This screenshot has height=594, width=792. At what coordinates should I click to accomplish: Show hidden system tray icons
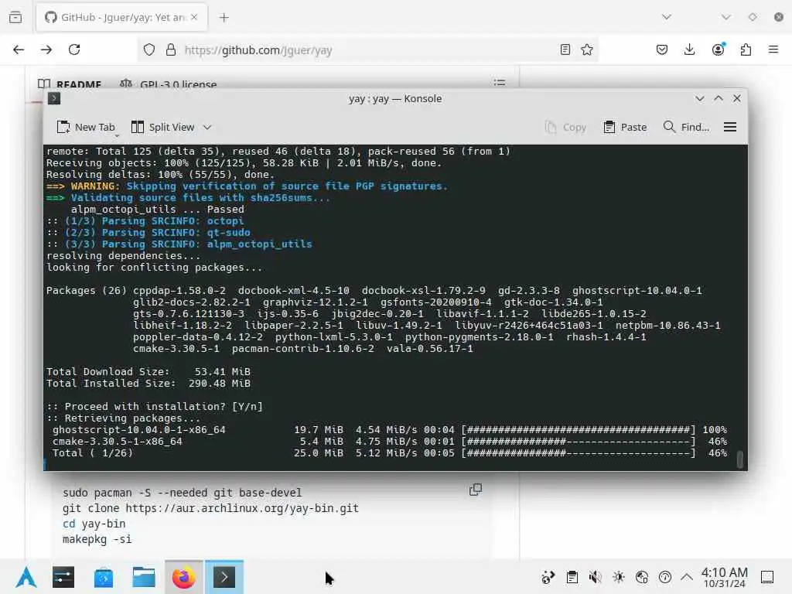pyautogui.click(x=687, y=577)
